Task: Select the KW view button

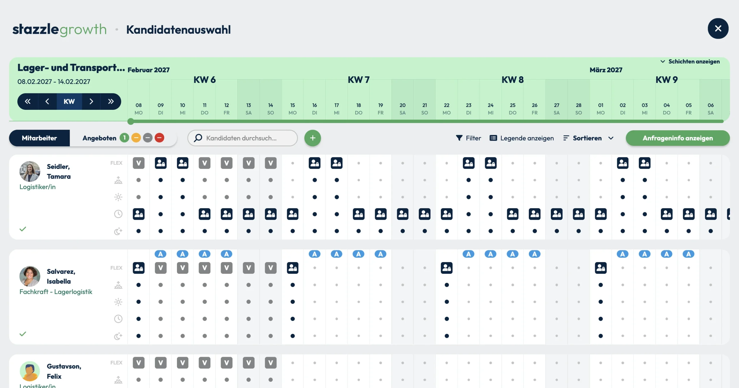Action: click(69, 101)
